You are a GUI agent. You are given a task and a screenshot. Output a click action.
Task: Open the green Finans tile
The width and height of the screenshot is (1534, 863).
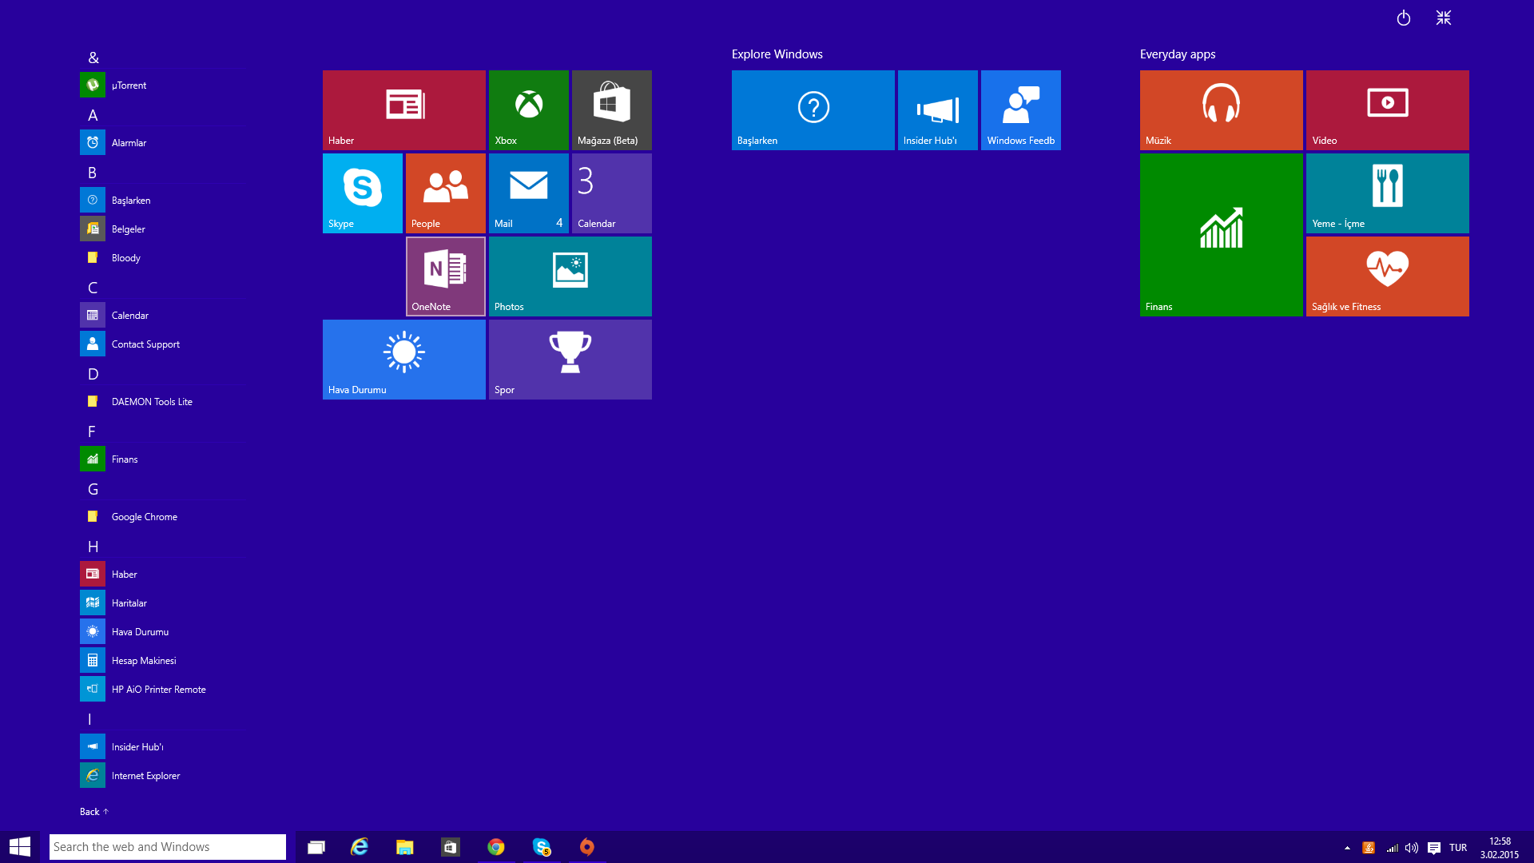[1222, 235]
